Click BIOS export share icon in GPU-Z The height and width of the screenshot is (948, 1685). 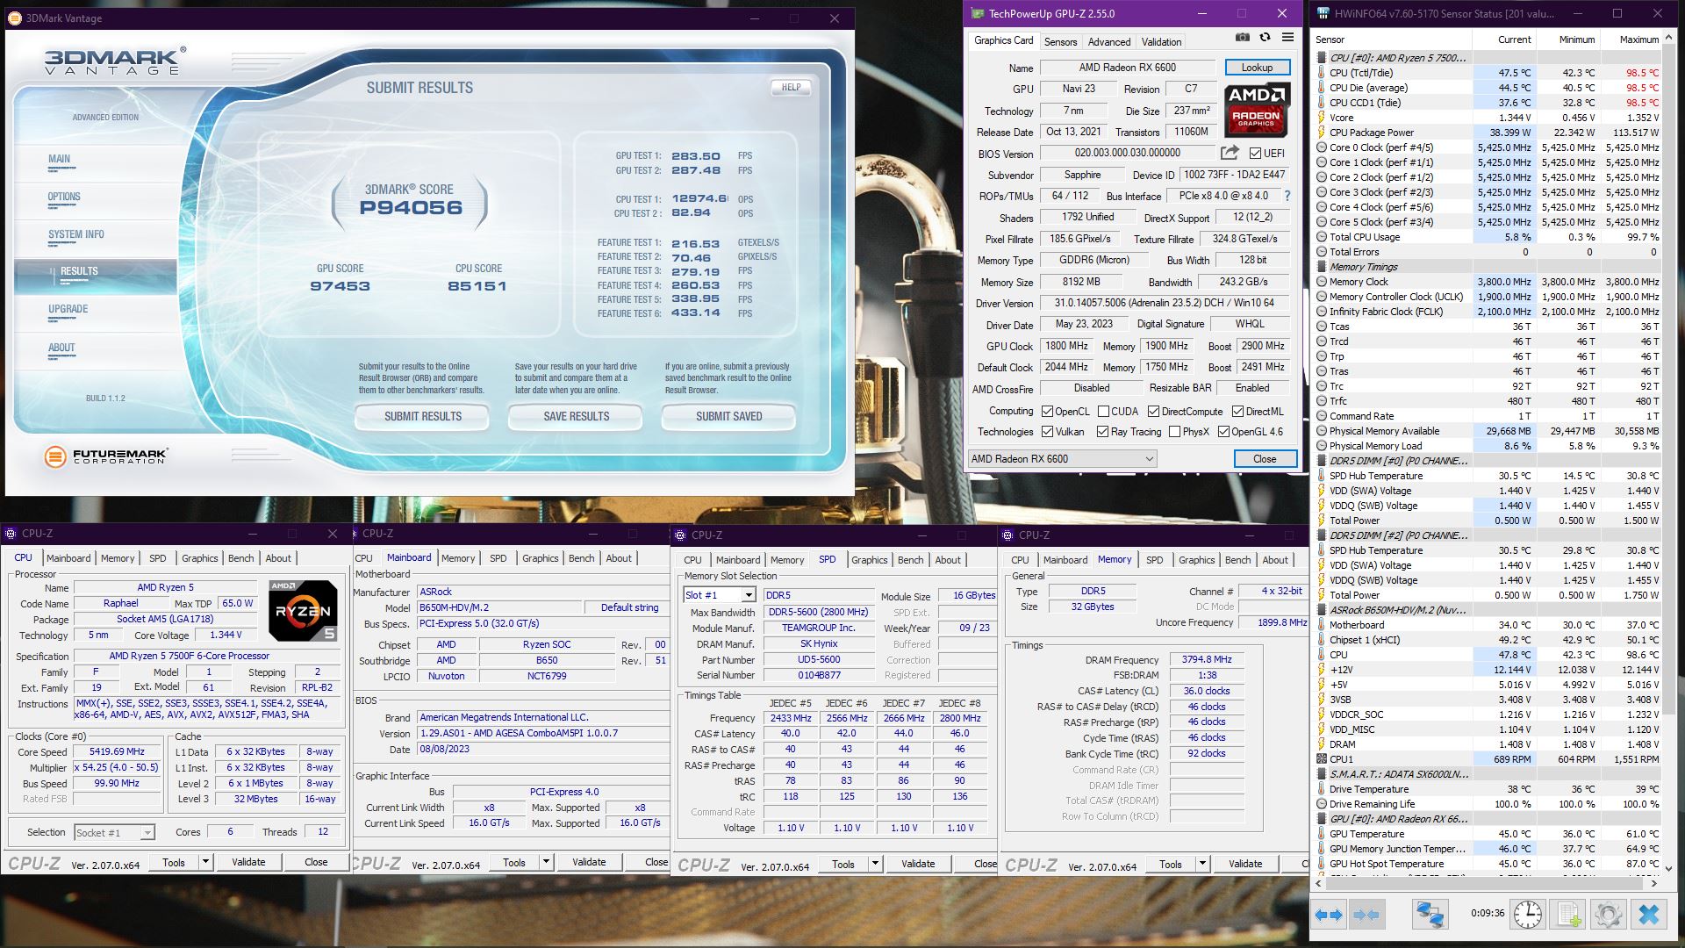[1230, 153]
